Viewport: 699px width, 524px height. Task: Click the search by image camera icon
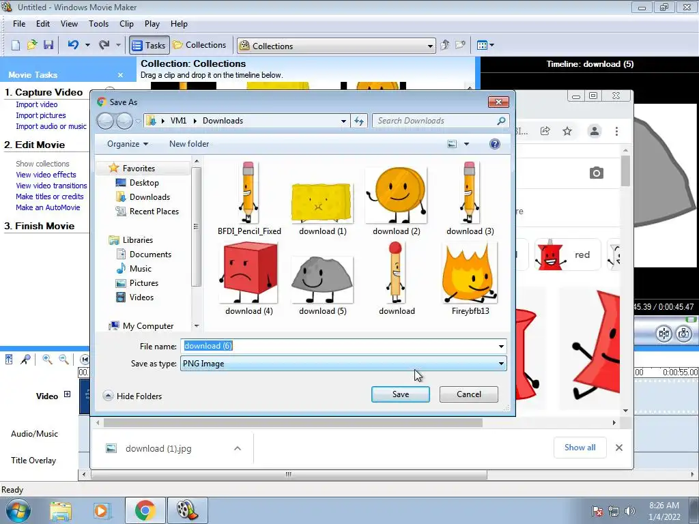(596, 173)
